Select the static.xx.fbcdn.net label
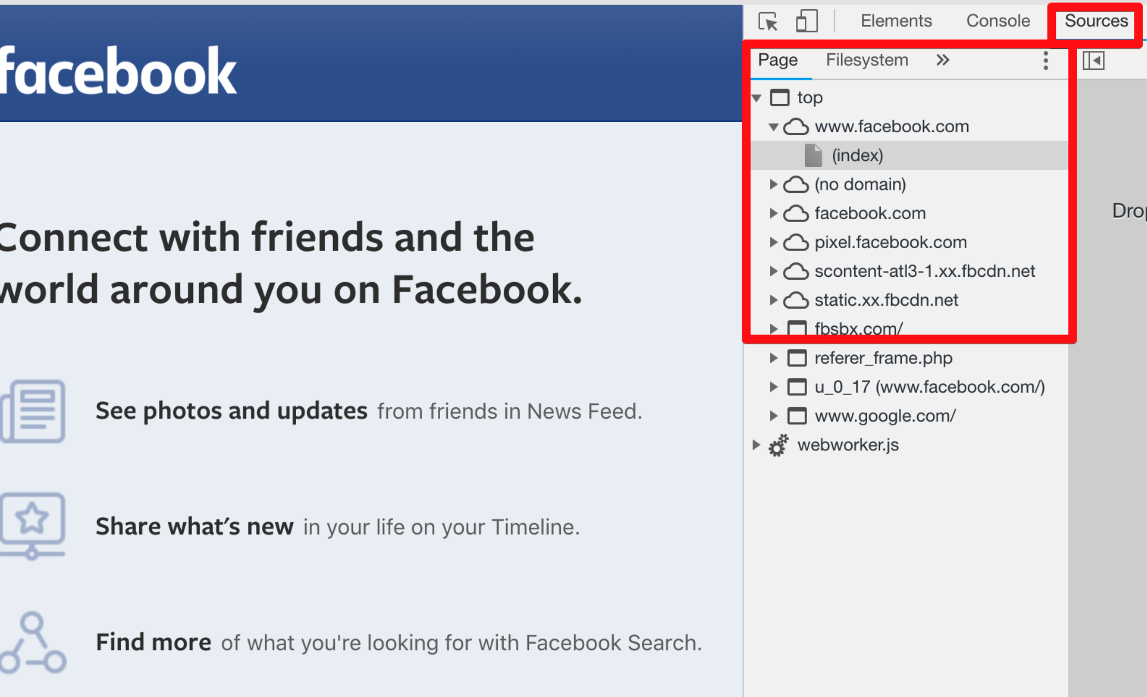This screenshot has width=1147, height=697. pos(886,300)
